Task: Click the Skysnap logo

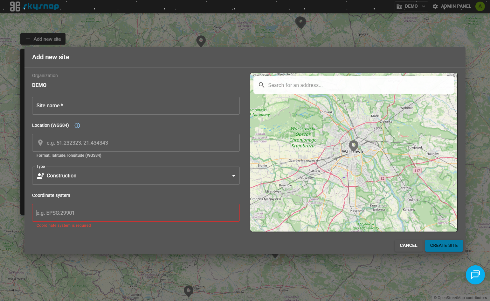Action: click(34, 6)
